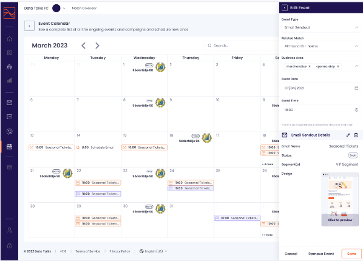This screenshot has width=363, height=261.
Task: Open the bar chart analytics icon
Action: 10,80
